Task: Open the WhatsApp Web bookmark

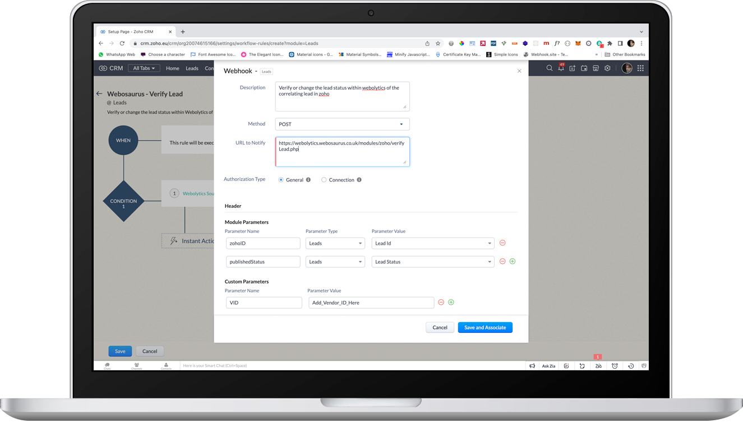Action: (117, 54)
